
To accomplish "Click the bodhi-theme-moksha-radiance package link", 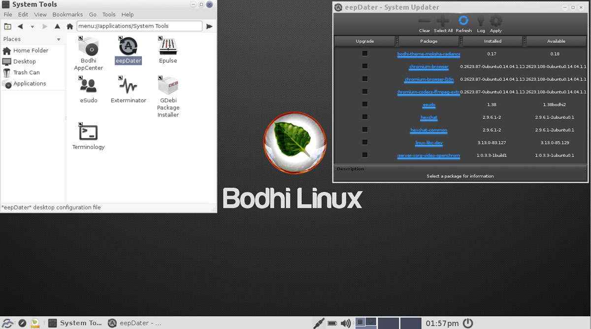I will click(x=429, y=54).
